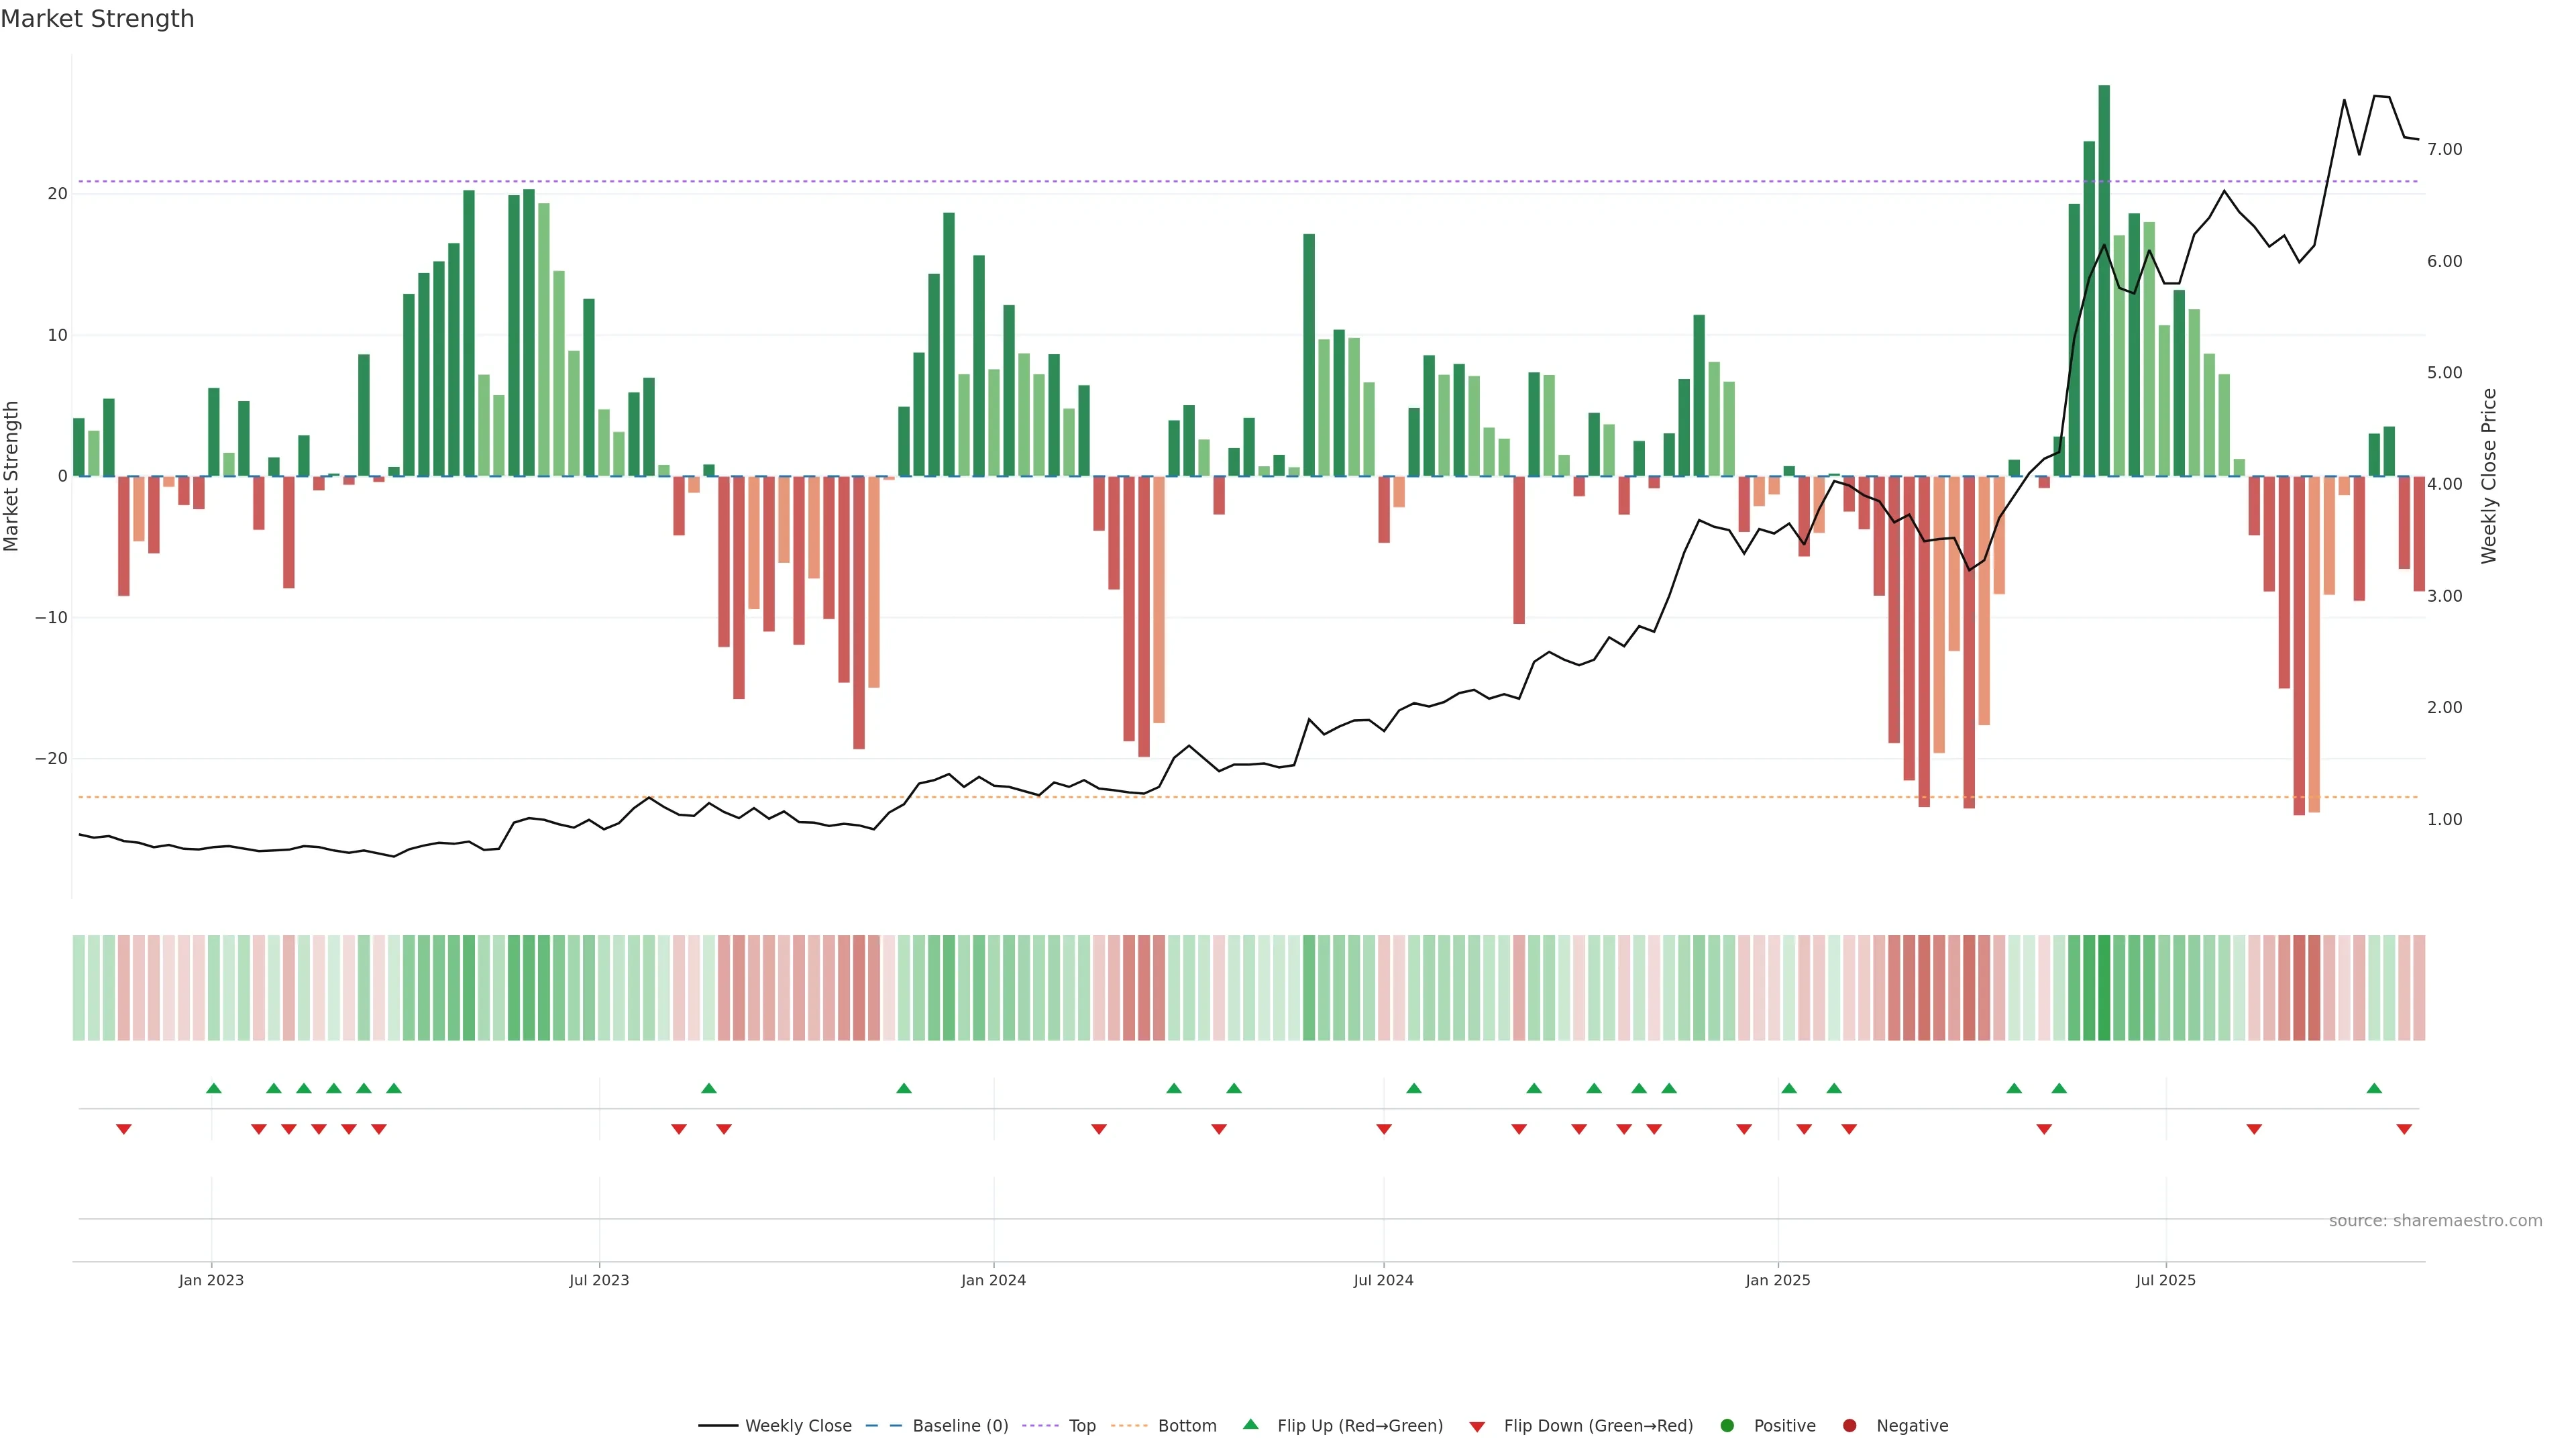Click the dark red Negative circle legend icon

click(x=1849, y=1425)
